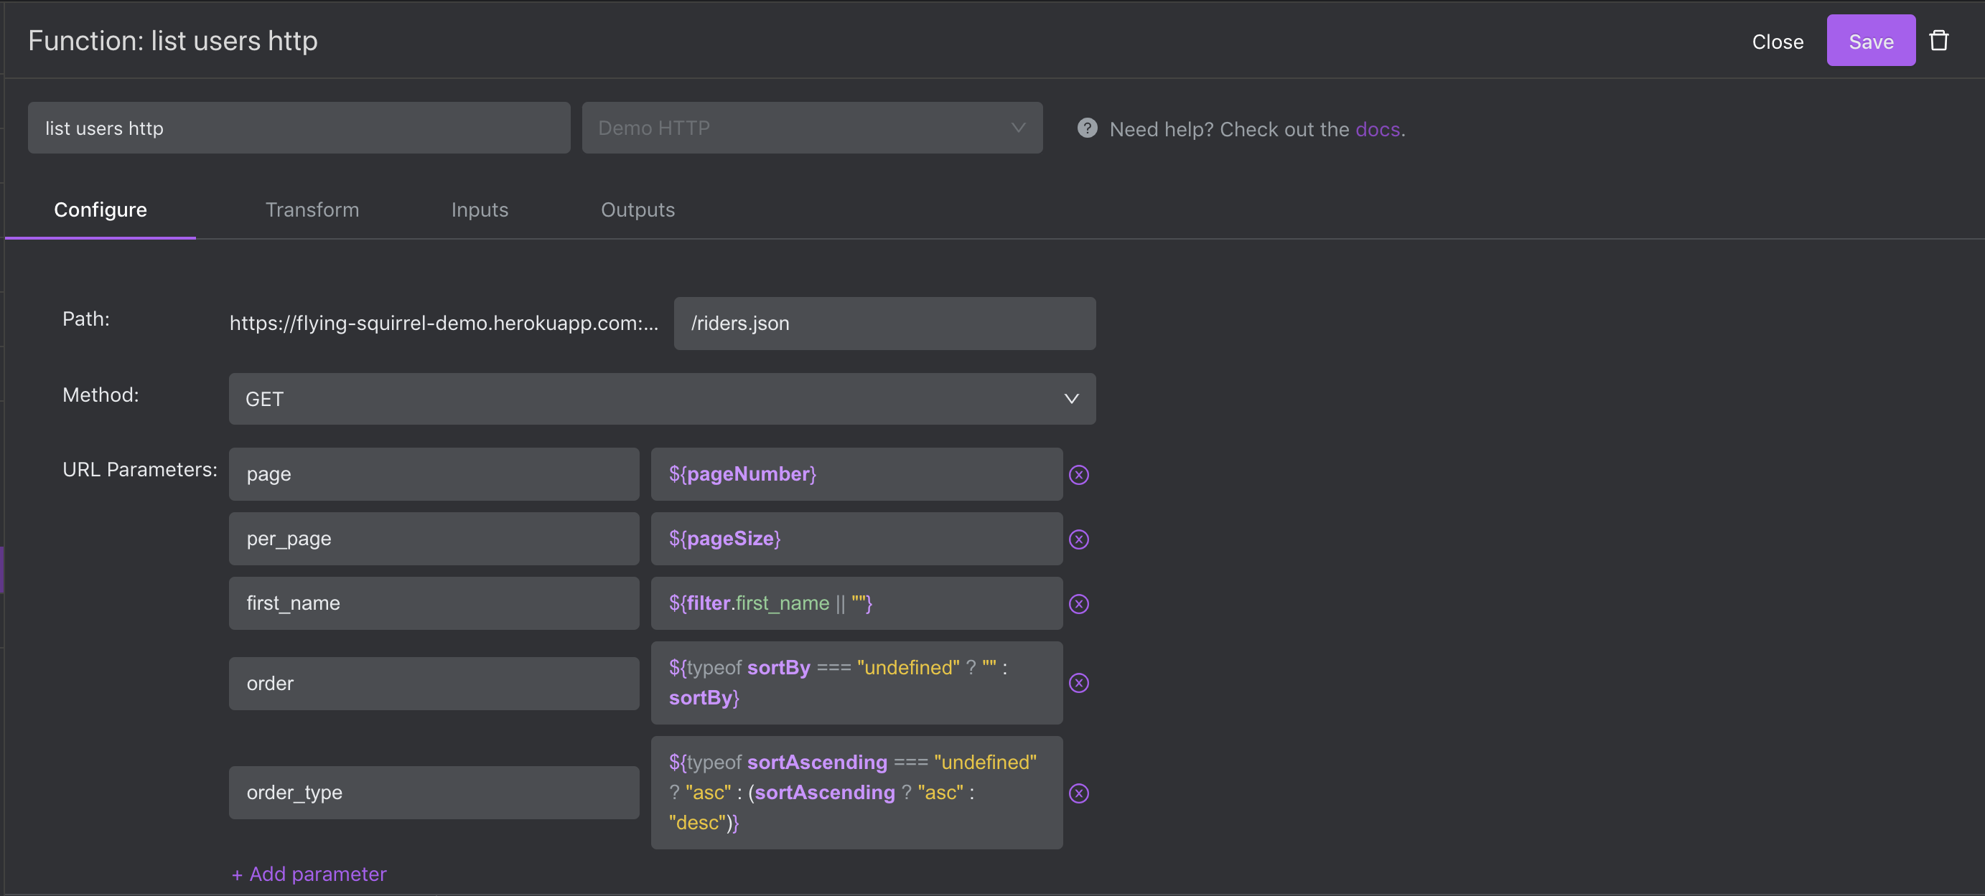Edit the per_page key field
This screenshot has width=1985, height=896.
click(434, 539)
